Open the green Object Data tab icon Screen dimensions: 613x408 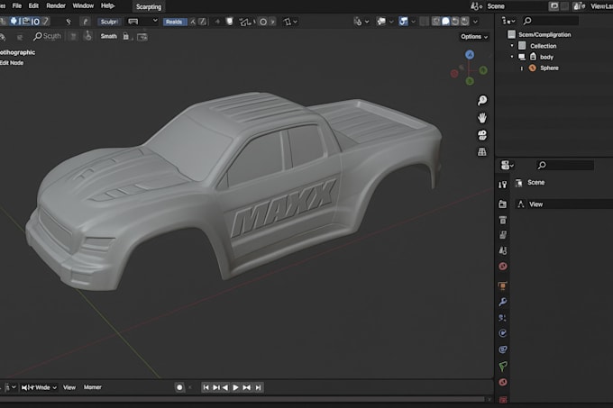tap(503, 366)
